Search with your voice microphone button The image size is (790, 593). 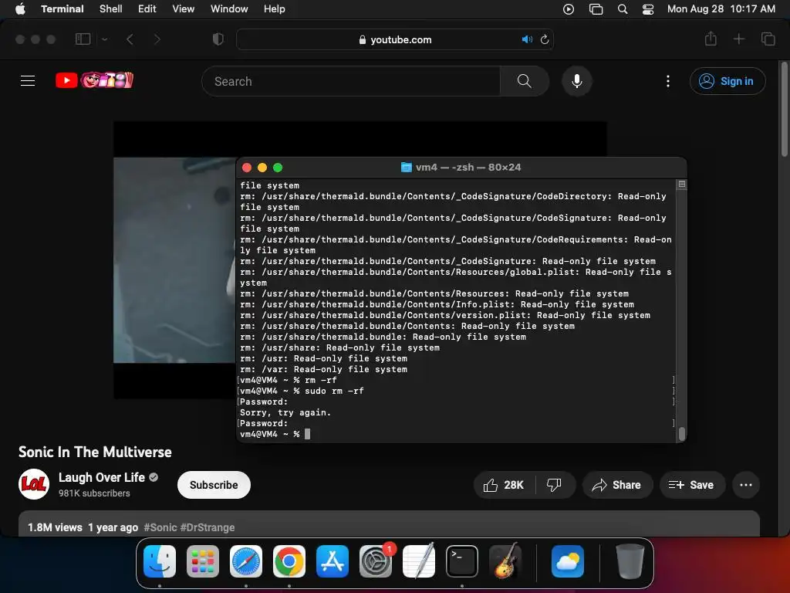pos(577,81)
